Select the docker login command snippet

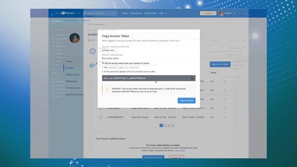tap(124, 67)
